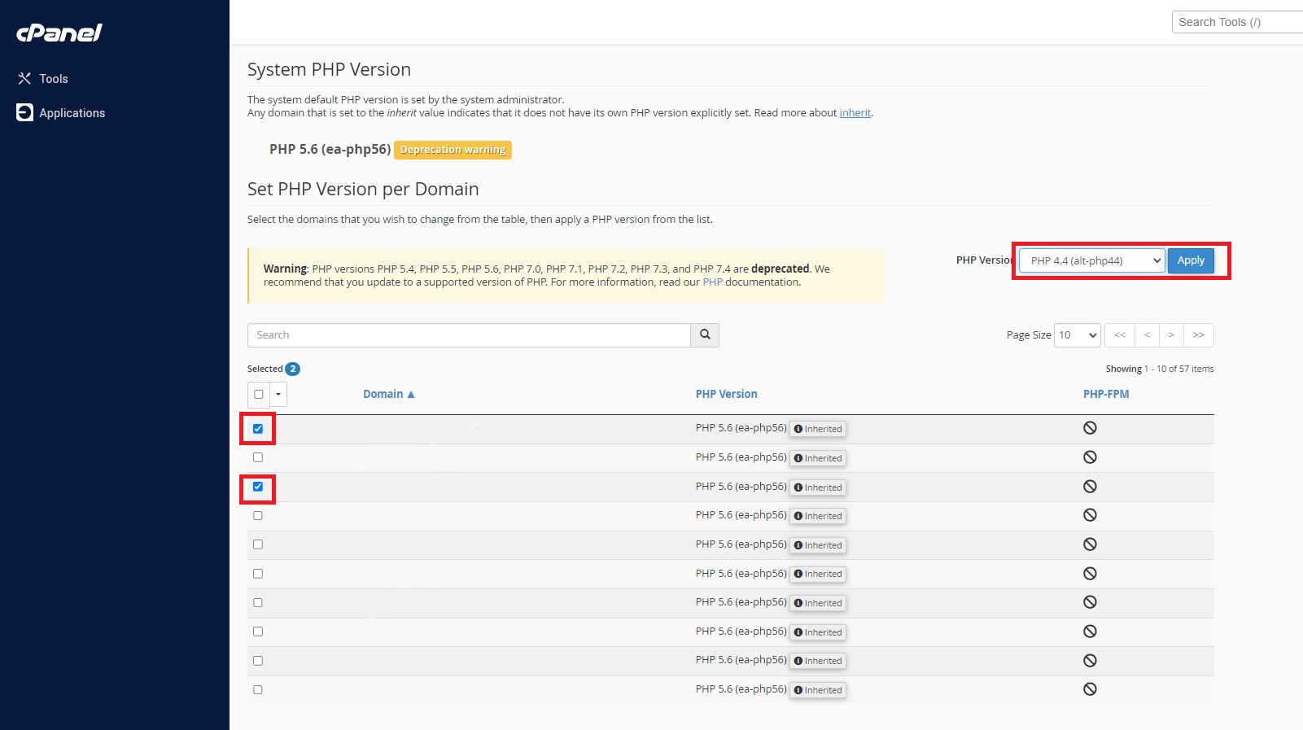Click the PHP-FPM disabled icon in fourth domain row

pyautogui.click(x=1090, y=515)
